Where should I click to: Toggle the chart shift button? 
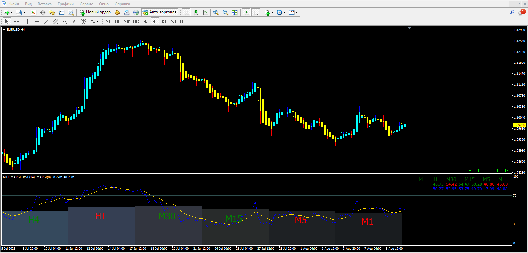[x=256, y=12]
